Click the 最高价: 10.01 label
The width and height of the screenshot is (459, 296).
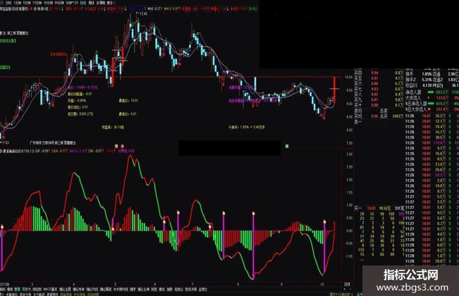pos(129,101)
